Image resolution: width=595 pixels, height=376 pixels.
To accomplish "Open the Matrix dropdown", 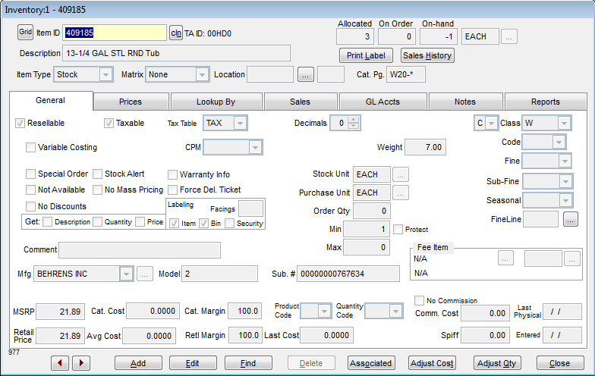I will tap(202, 74).
